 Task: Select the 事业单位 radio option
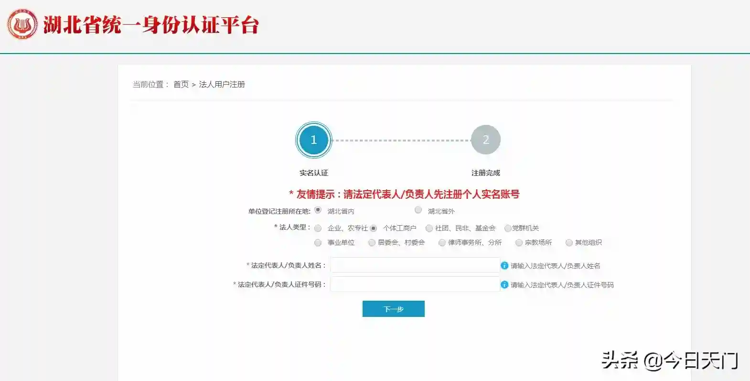click(318, 243)
